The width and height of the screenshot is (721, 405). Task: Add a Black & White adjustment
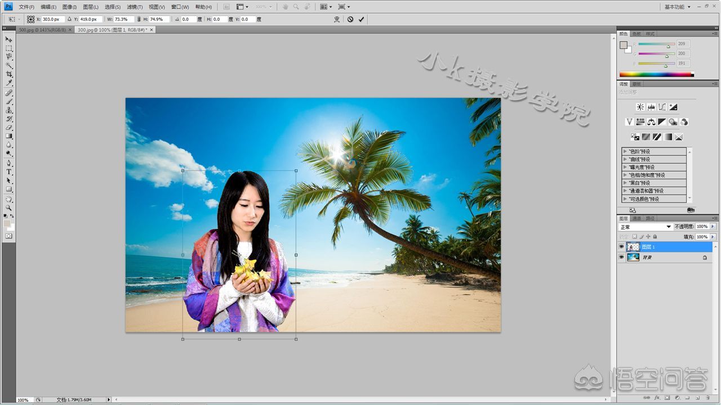[662, 121]
